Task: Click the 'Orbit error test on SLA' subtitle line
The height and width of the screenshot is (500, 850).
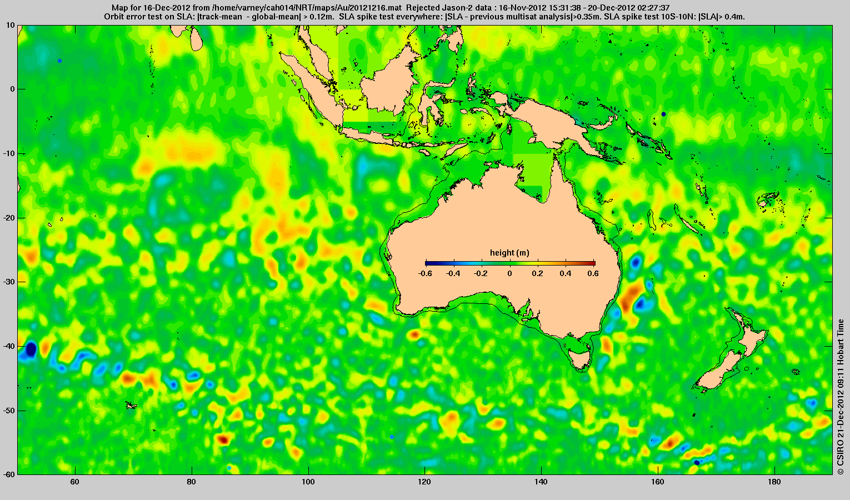Action: (x=424, y=17)
